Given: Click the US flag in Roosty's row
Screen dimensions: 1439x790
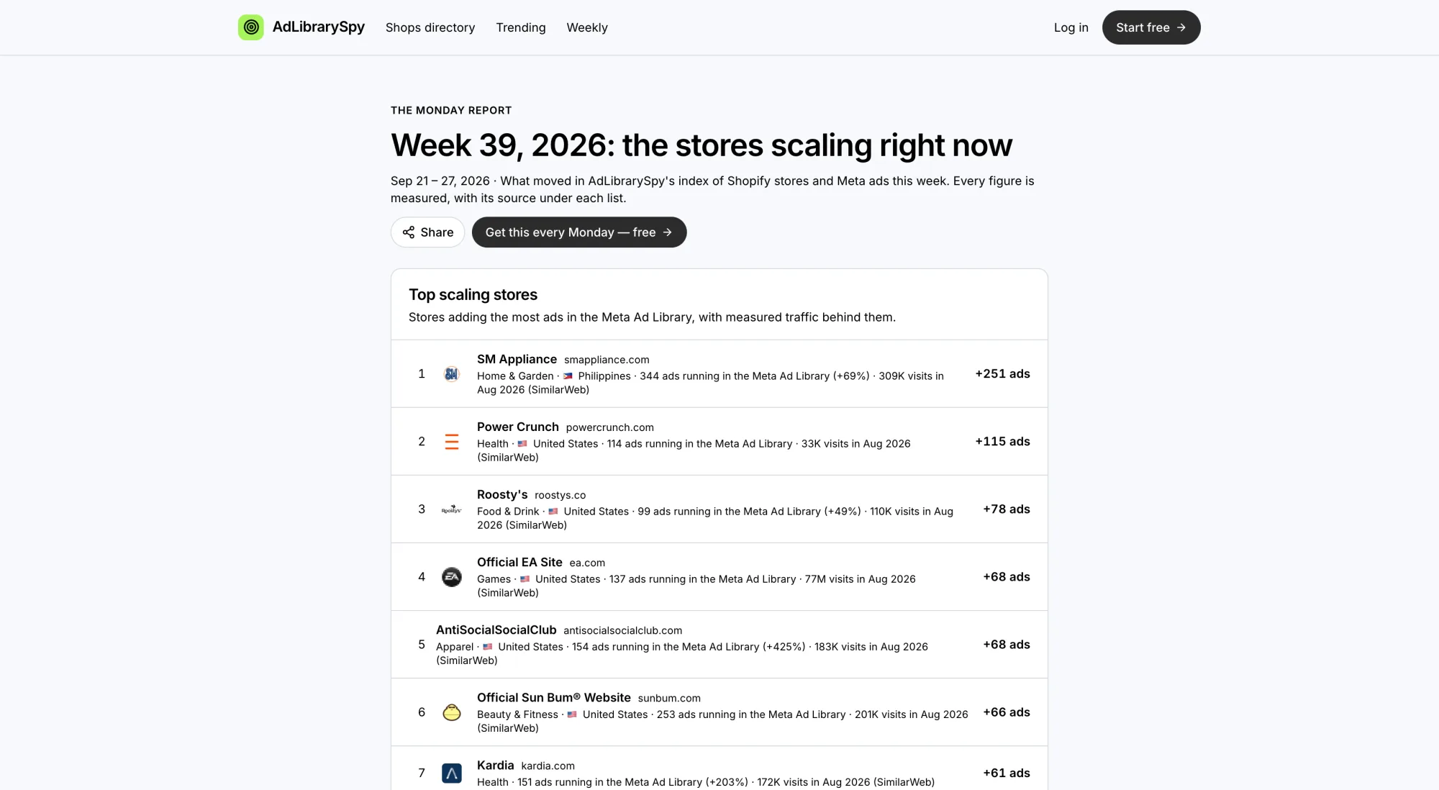Looking at the screenshot, I should tap(553, 512).
